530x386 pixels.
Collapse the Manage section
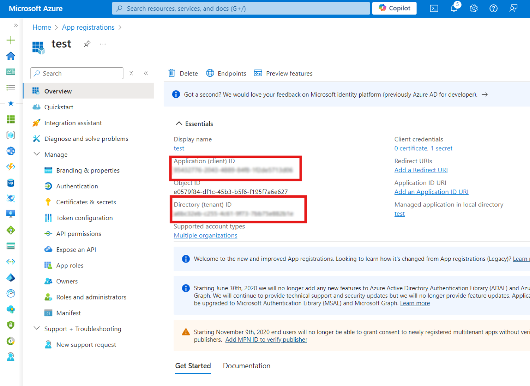(x=37, y=154)
